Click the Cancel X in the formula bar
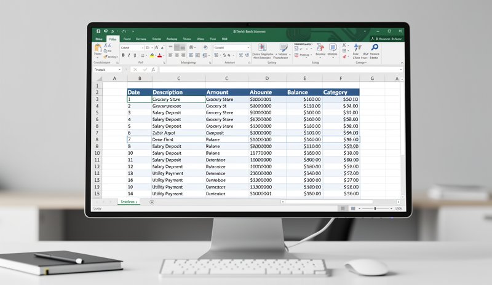Screen dimensions: 492x285 (135, 69)
